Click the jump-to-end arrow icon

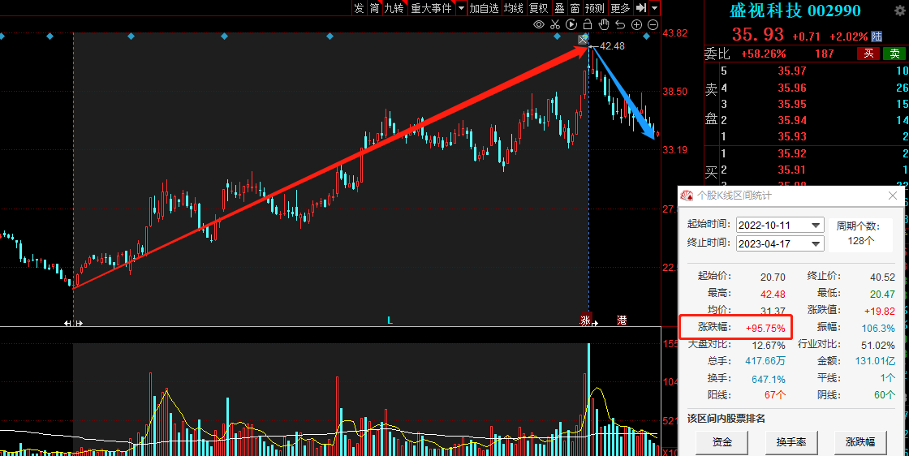click(640, 8)
